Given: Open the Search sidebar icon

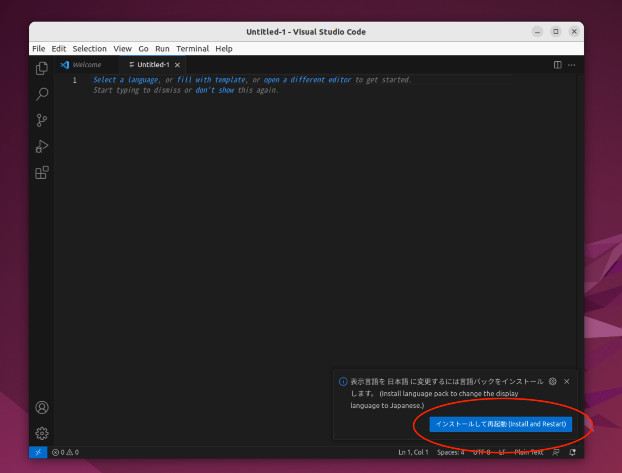Looking at the screenshot, I should pyautogui.click(x=42, y=94).
